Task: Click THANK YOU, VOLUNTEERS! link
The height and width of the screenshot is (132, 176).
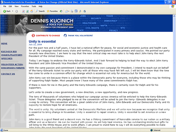Action: pyautogui.click(x=80, y=35)
